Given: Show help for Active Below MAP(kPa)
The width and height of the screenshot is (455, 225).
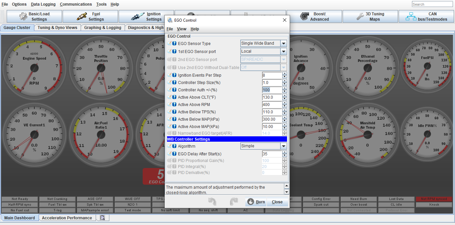Looking at the screenshot, I should [174, 119].
